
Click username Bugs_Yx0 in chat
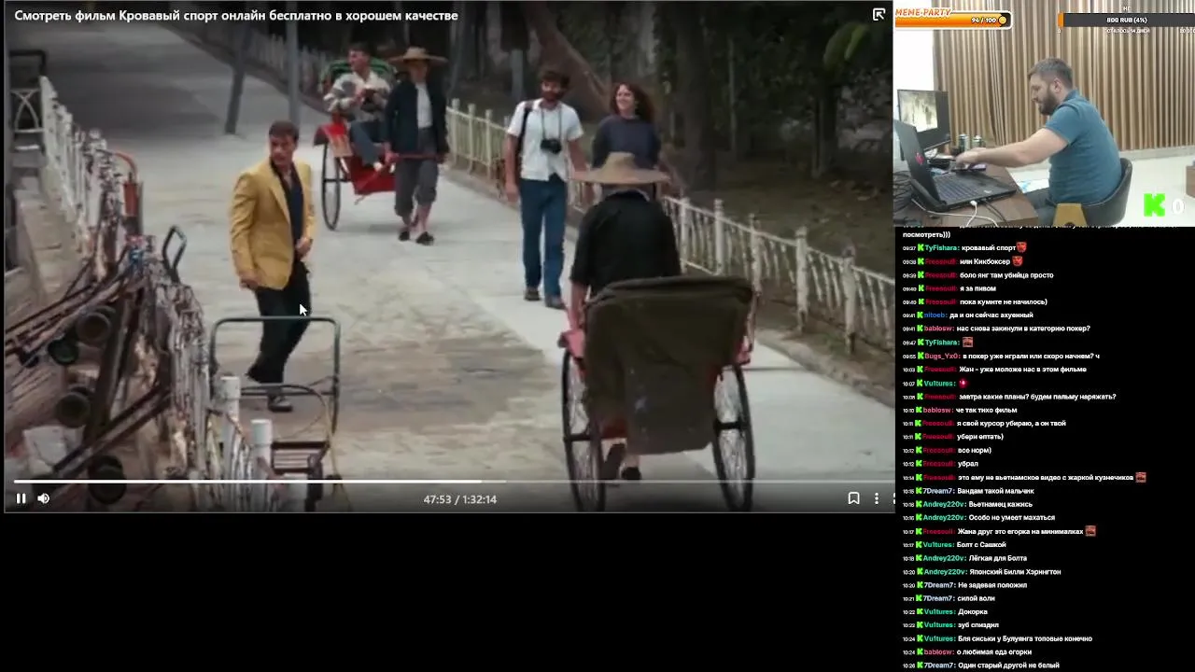point(942,356)
